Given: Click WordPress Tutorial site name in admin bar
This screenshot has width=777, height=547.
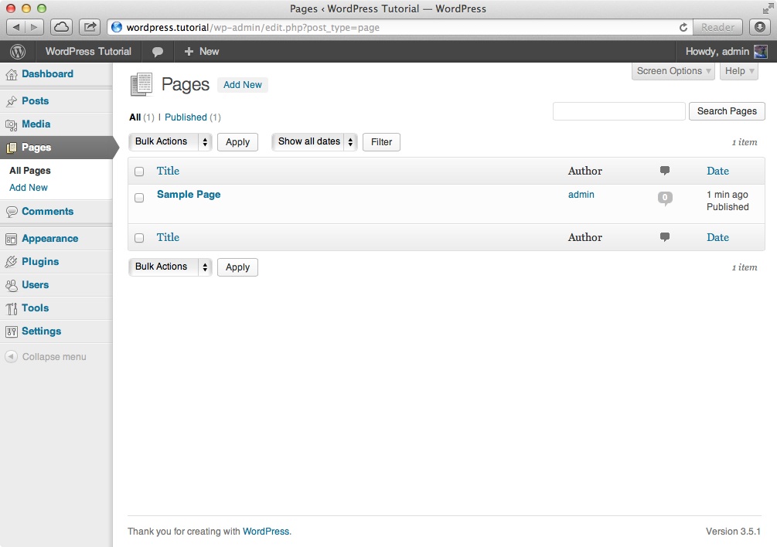Looking at the screenshot, I should coord(88,52).
